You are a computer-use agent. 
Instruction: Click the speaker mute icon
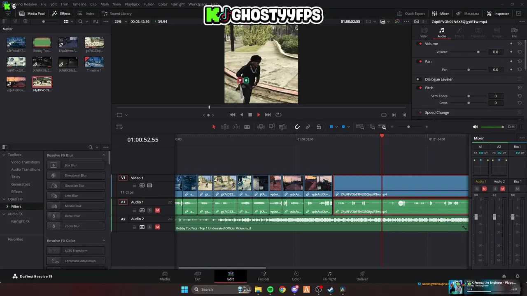click(476, 127)
